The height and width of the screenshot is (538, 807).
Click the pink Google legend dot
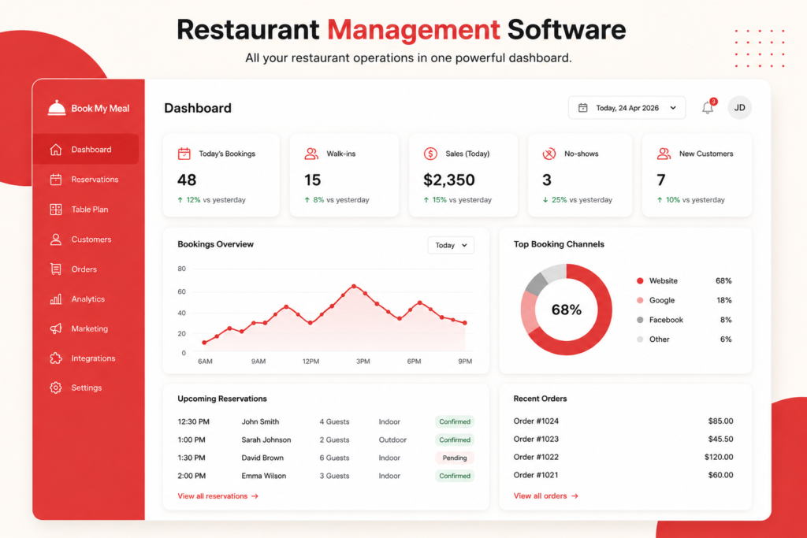coord(640,300)
